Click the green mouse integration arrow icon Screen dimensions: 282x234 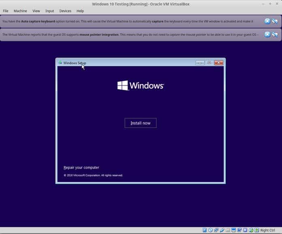coord(251,230)
